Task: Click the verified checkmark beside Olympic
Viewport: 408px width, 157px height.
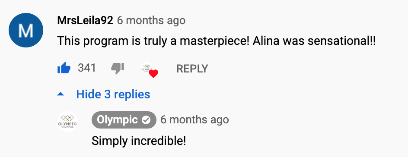Action: tap(146, 120)
